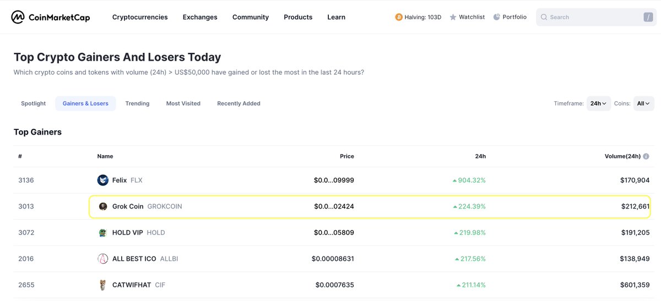
Task: Click the Grok Coin icon
Action: [x=103, y=206]
